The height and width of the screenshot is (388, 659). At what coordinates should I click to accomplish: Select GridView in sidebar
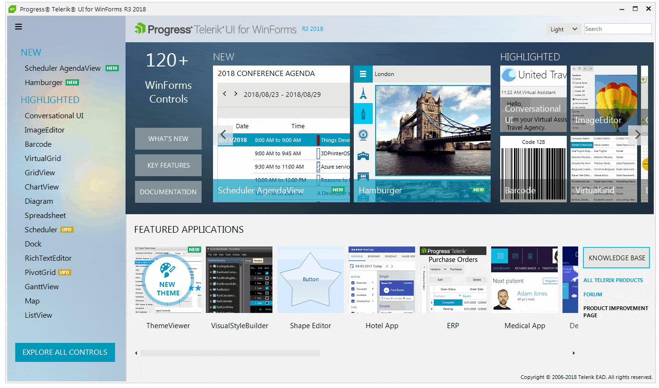point(40,173)
